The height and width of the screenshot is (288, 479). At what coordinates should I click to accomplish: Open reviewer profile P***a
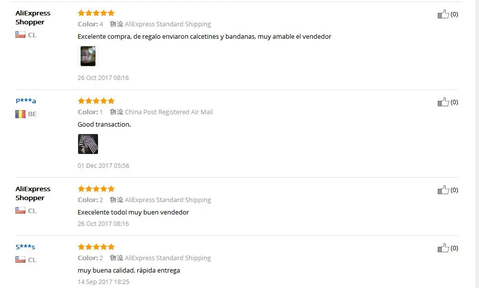[x=26, y=101]
